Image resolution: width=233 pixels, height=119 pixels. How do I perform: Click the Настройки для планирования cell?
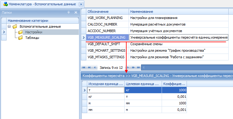point(178,18)
